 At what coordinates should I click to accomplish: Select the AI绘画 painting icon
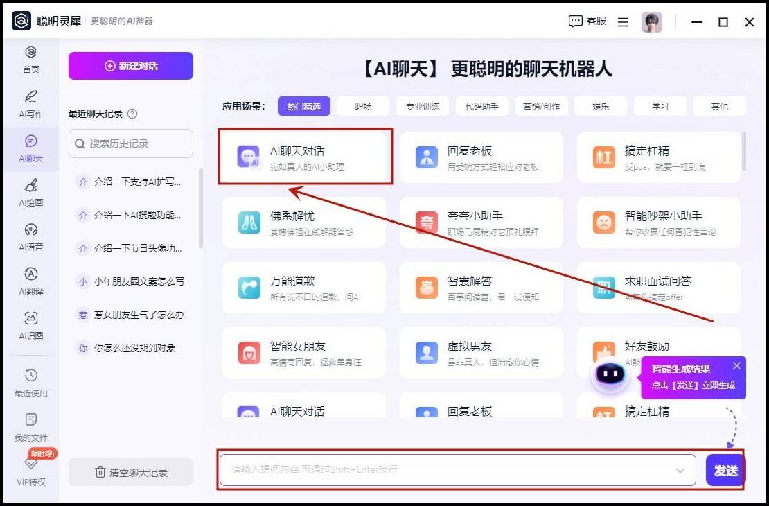[x=30, y=192]
